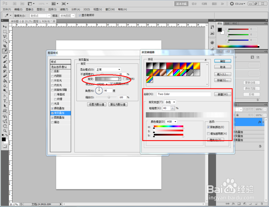Screen dimensions: 269x207
Task: Open the gradient picker dropdown arrow
Action: pyautogui.click(x=120, y=79)
